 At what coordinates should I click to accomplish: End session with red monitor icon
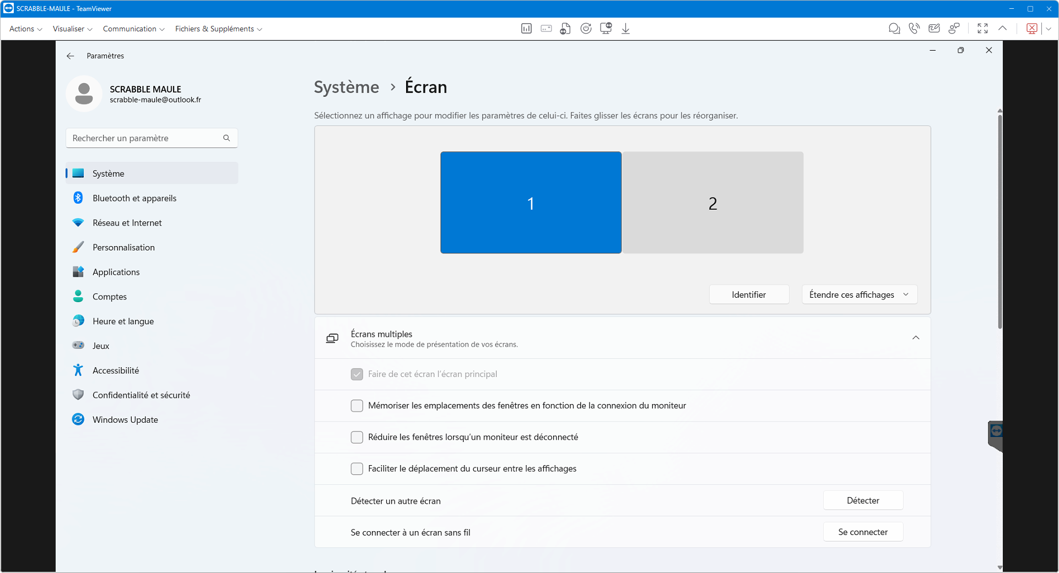pyautogui.click(x=1032, y=29)
